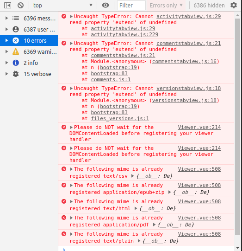This screenshot has height=251, width=242.
Task: Open stack link files_versions.js:1
Action: 120,118
